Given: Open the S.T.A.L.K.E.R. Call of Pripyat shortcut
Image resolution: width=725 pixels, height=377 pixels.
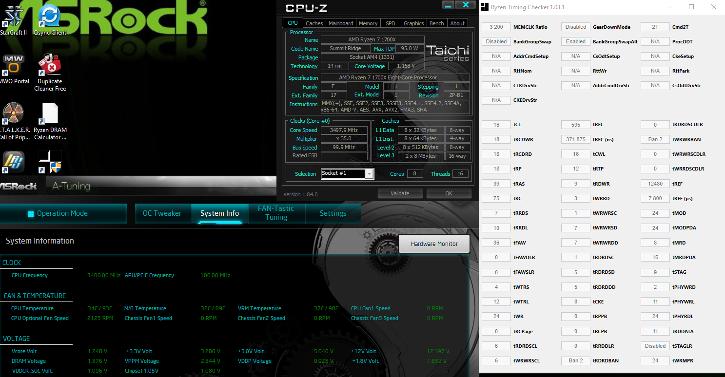Looking at the screenshot, I should pos(14,121).
